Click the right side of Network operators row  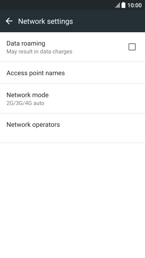tap(115, 128)
